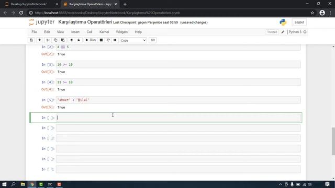
Task: Open the notification center icon
Action: [327, 184]
